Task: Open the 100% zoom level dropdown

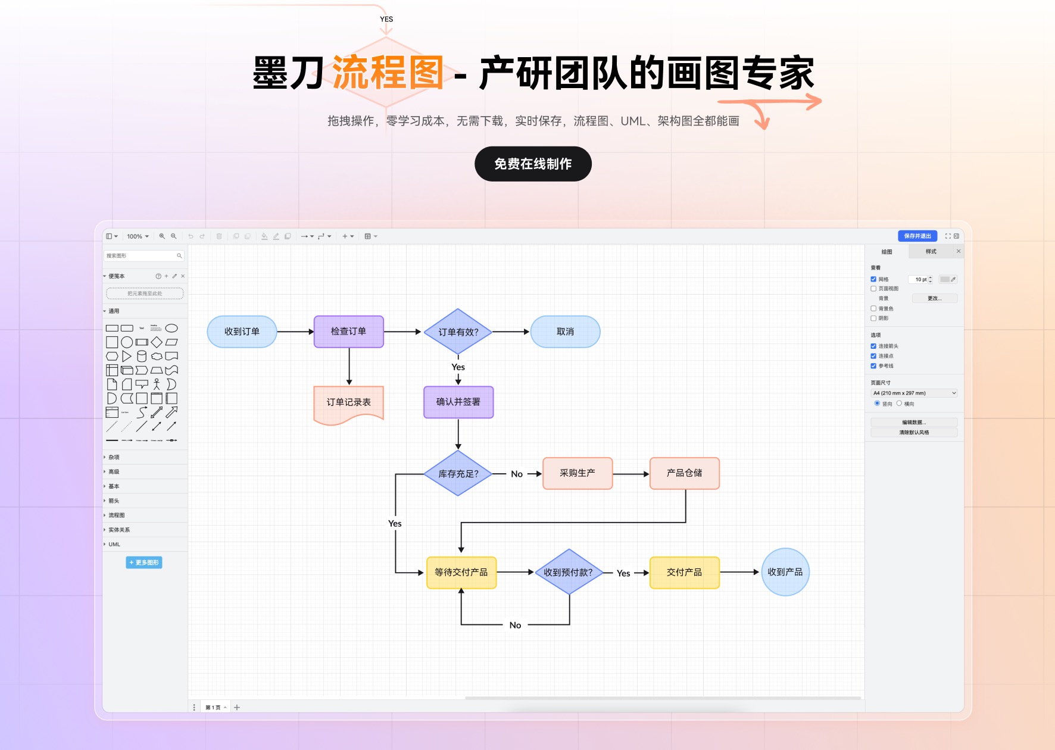Action: tap(138, 236)
